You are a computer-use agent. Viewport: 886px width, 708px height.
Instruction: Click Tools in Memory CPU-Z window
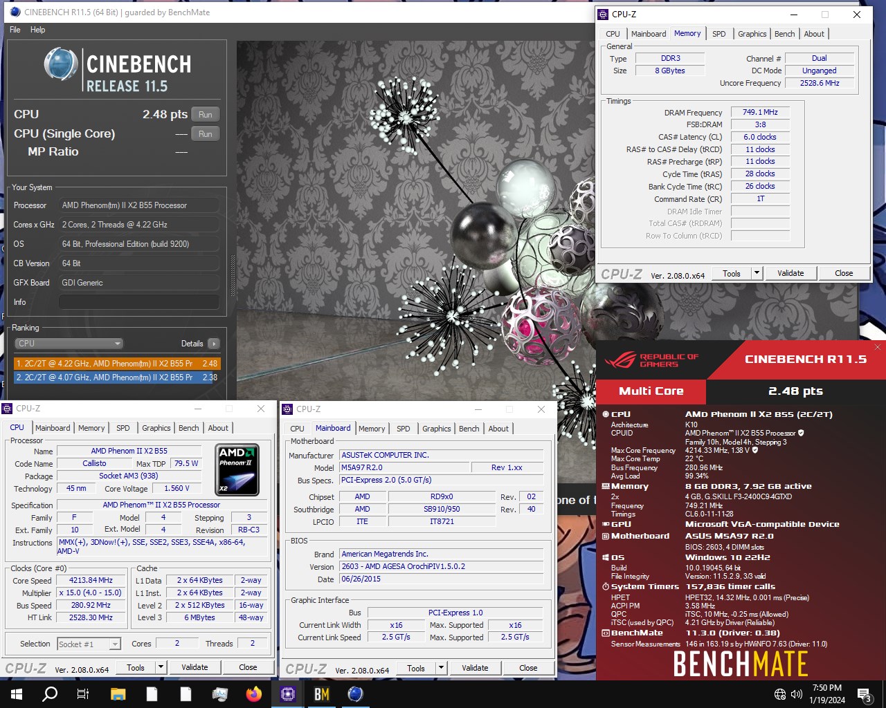click(x=732, y=273)
